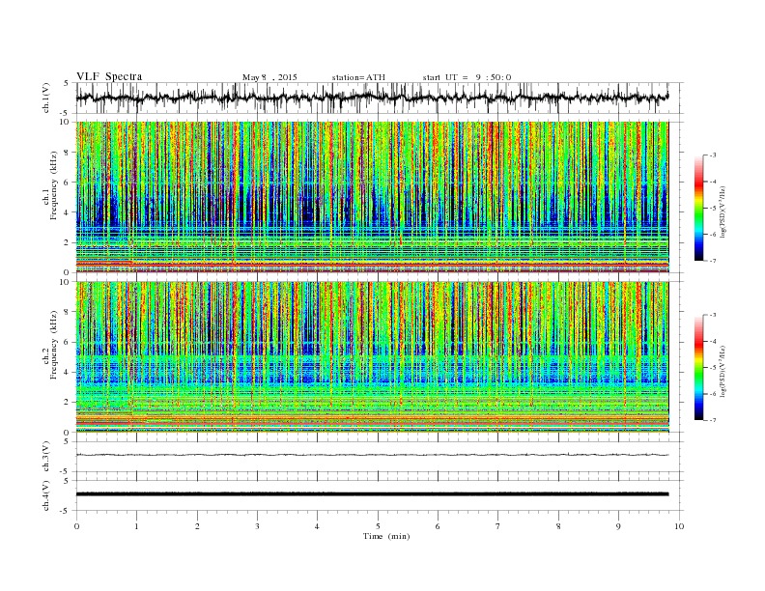Select the date text "May 8 , 2015"
765x591 pixels.
coord(269,77)
